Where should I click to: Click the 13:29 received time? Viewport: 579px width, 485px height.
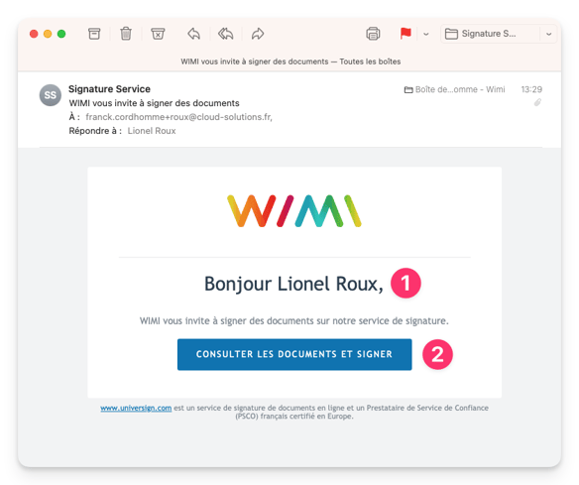[x=531, y=89]
